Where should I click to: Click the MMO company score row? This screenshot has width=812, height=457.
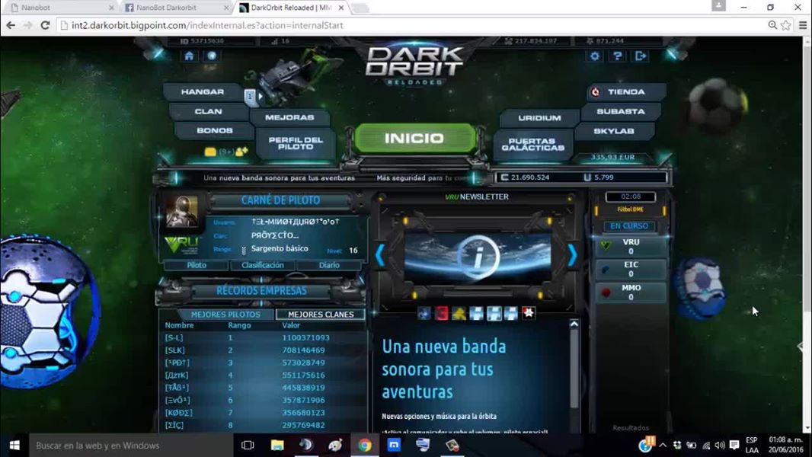[631, 292]
